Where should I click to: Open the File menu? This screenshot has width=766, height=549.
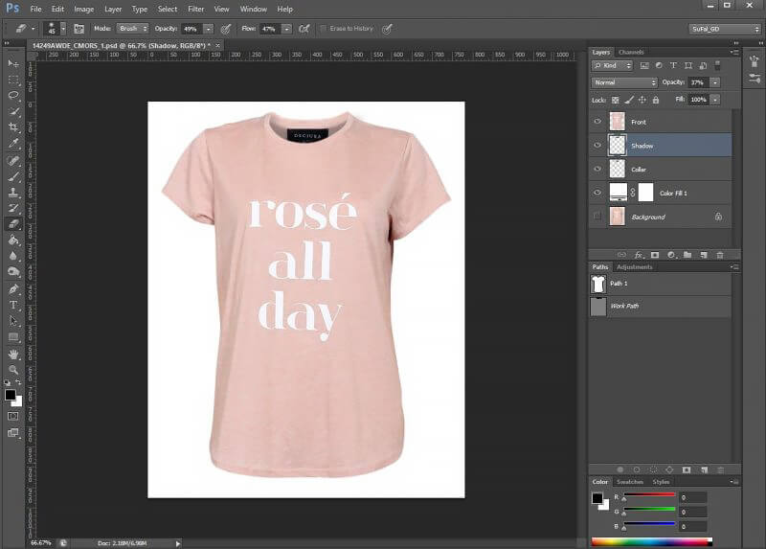click(x=35, y=9)
